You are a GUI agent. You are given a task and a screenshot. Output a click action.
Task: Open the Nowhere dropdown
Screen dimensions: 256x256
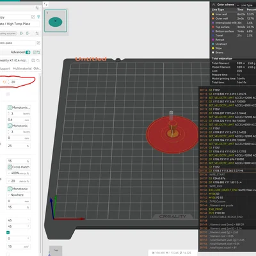[x=19, y=195]
